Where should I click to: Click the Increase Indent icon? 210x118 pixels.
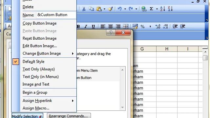click(x=182, y=27)
